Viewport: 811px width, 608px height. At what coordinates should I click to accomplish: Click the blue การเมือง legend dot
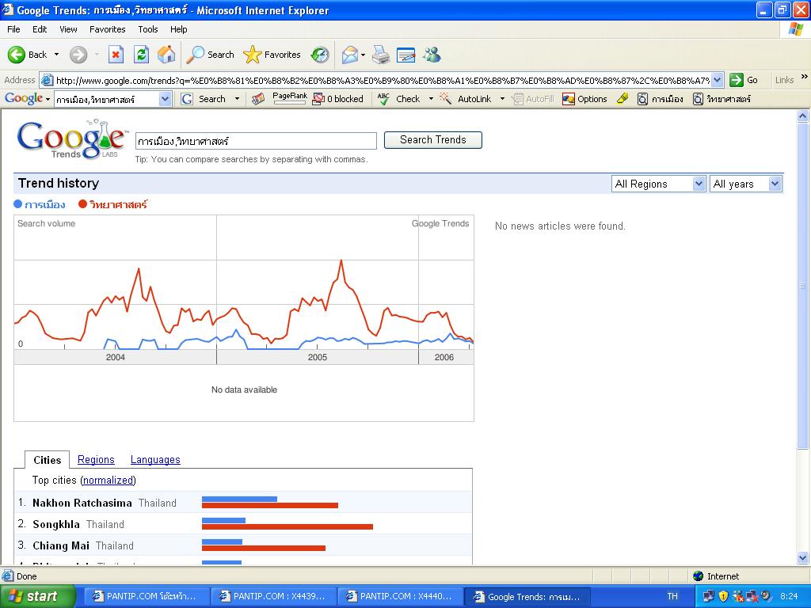(x=18, y=204)
